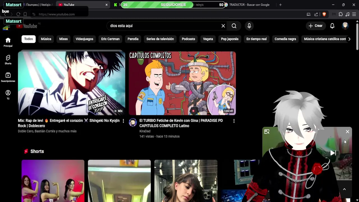Skip to next video in miniplayer
Viewport: 359px width, 202px height.
point(333,153)
